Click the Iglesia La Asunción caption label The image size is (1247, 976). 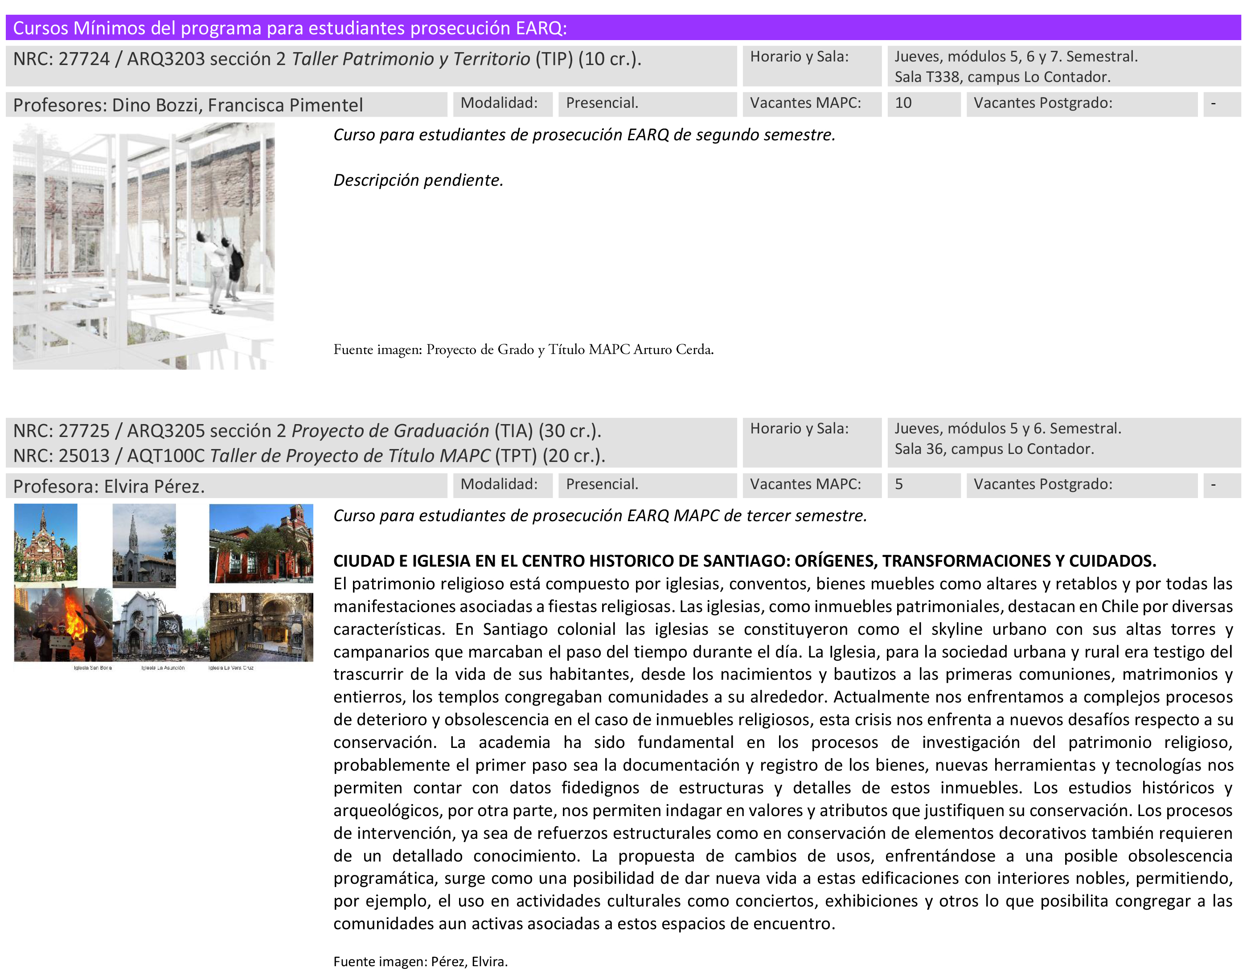pos(163,667)
